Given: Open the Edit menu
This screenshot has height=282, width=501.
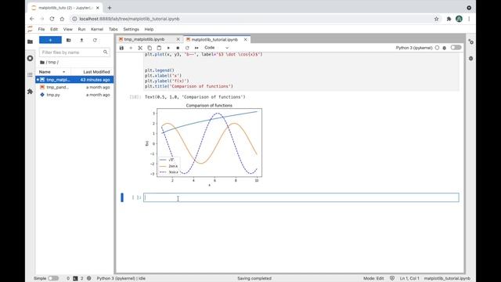Looking at the screenshot, I should click(x=54, y=29).
